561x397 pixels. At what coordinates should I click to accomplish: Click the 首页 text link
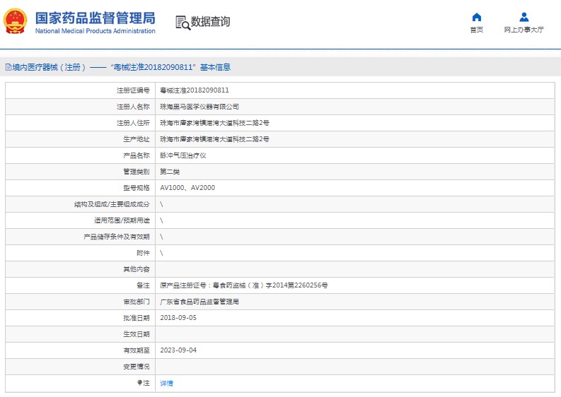point(477,30)
